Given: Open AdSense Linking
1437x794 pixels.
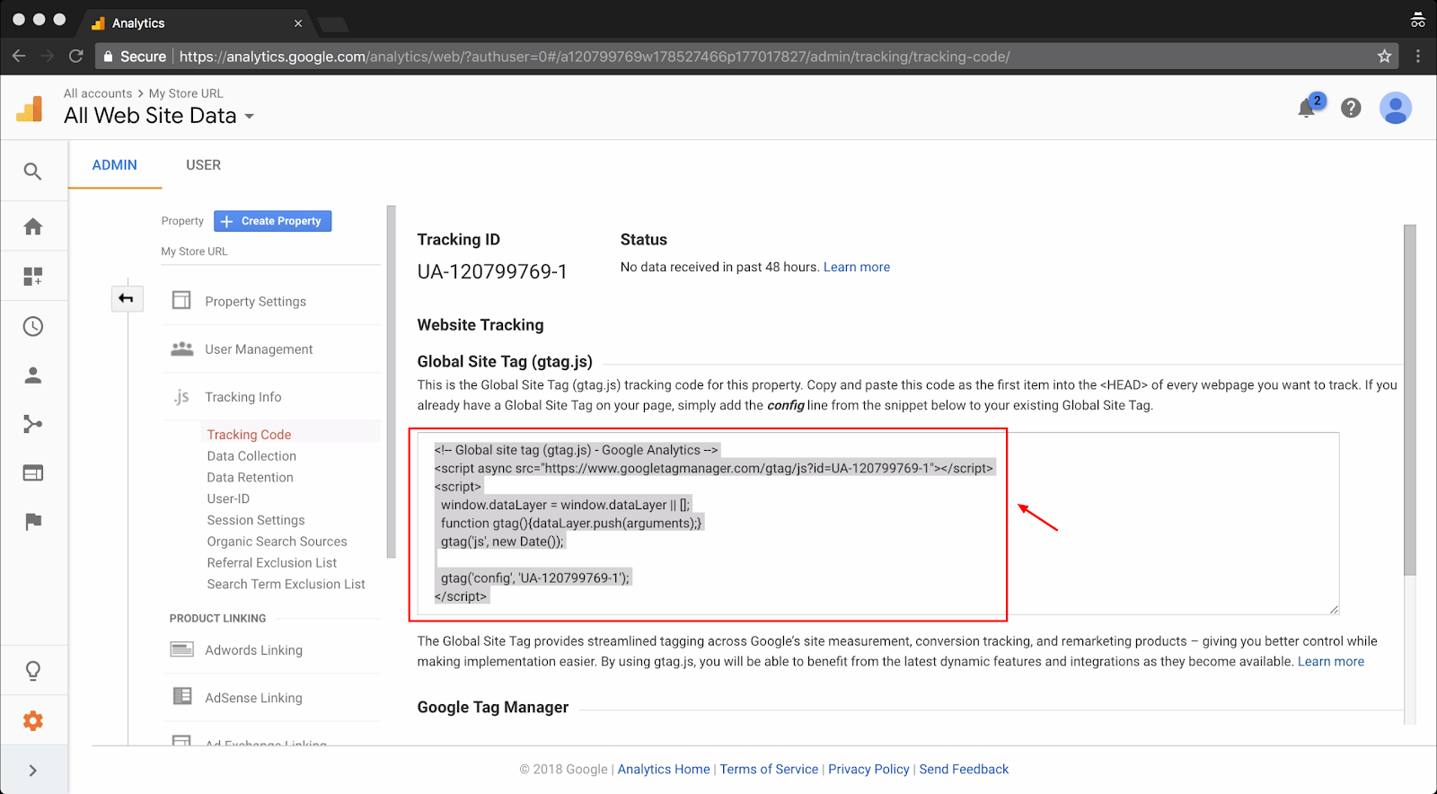Looking at the screenshot, I should coord(253,698).
